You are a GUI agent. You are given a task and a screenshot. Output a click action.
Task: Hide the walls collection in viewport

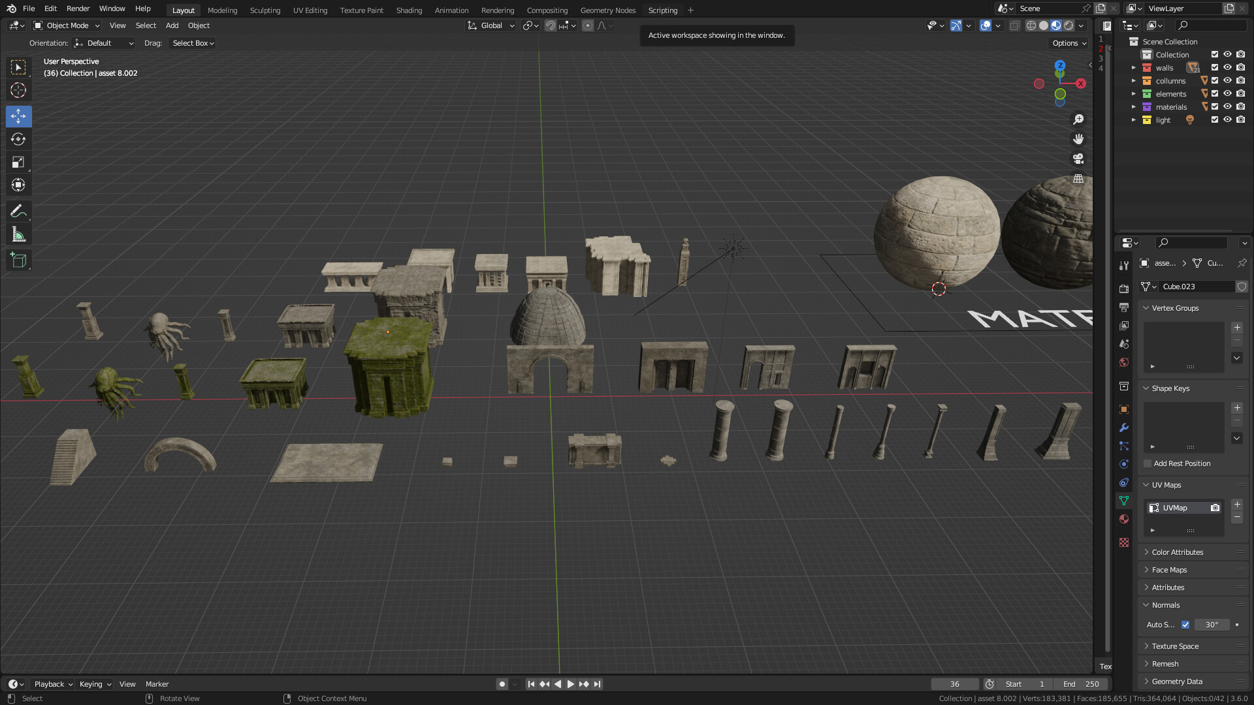pos(1227,67)
